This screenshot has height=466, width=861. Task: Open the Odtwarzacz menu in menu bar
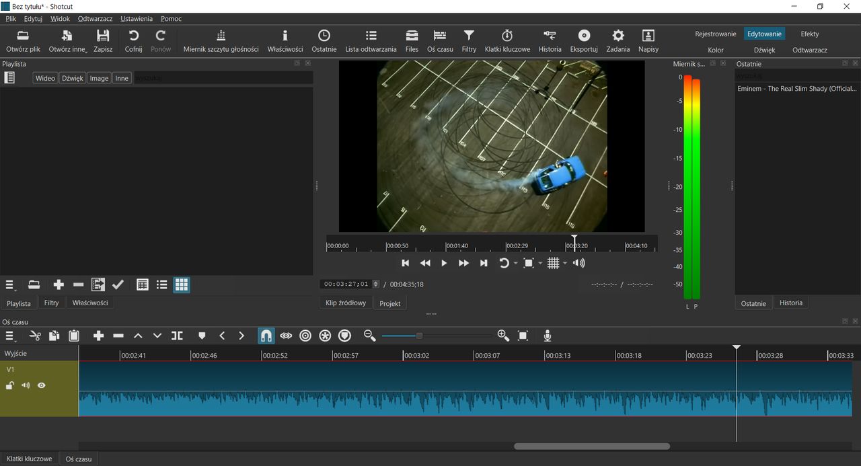[x=95, y=19]
